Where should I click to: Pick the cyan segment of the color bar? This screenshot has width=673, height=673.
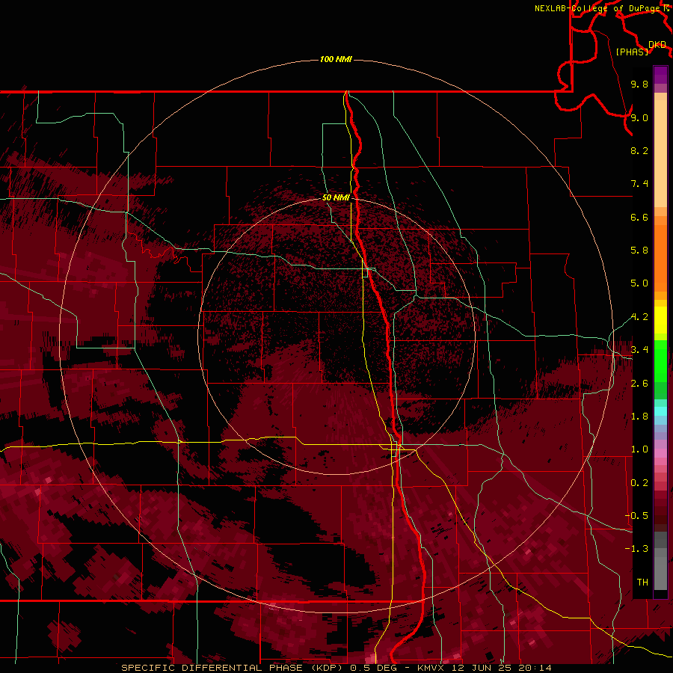point(660,411)
